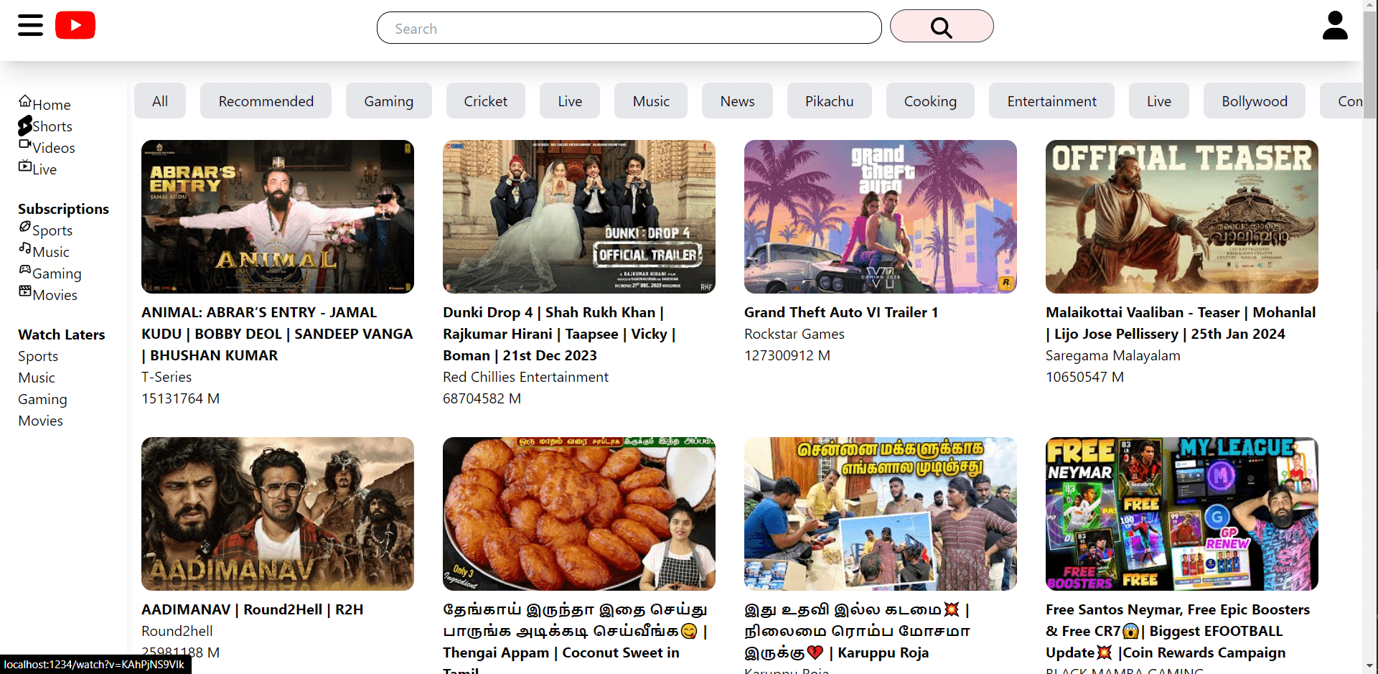The height and width of the screenshot is (674, 1378).
Task: Open the Grand Theft Auto VI thumbnail
Action: [881, 217]
